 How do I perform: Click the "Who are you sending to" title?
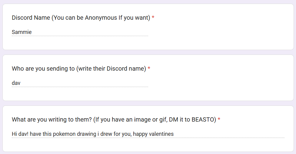[43, 69]
